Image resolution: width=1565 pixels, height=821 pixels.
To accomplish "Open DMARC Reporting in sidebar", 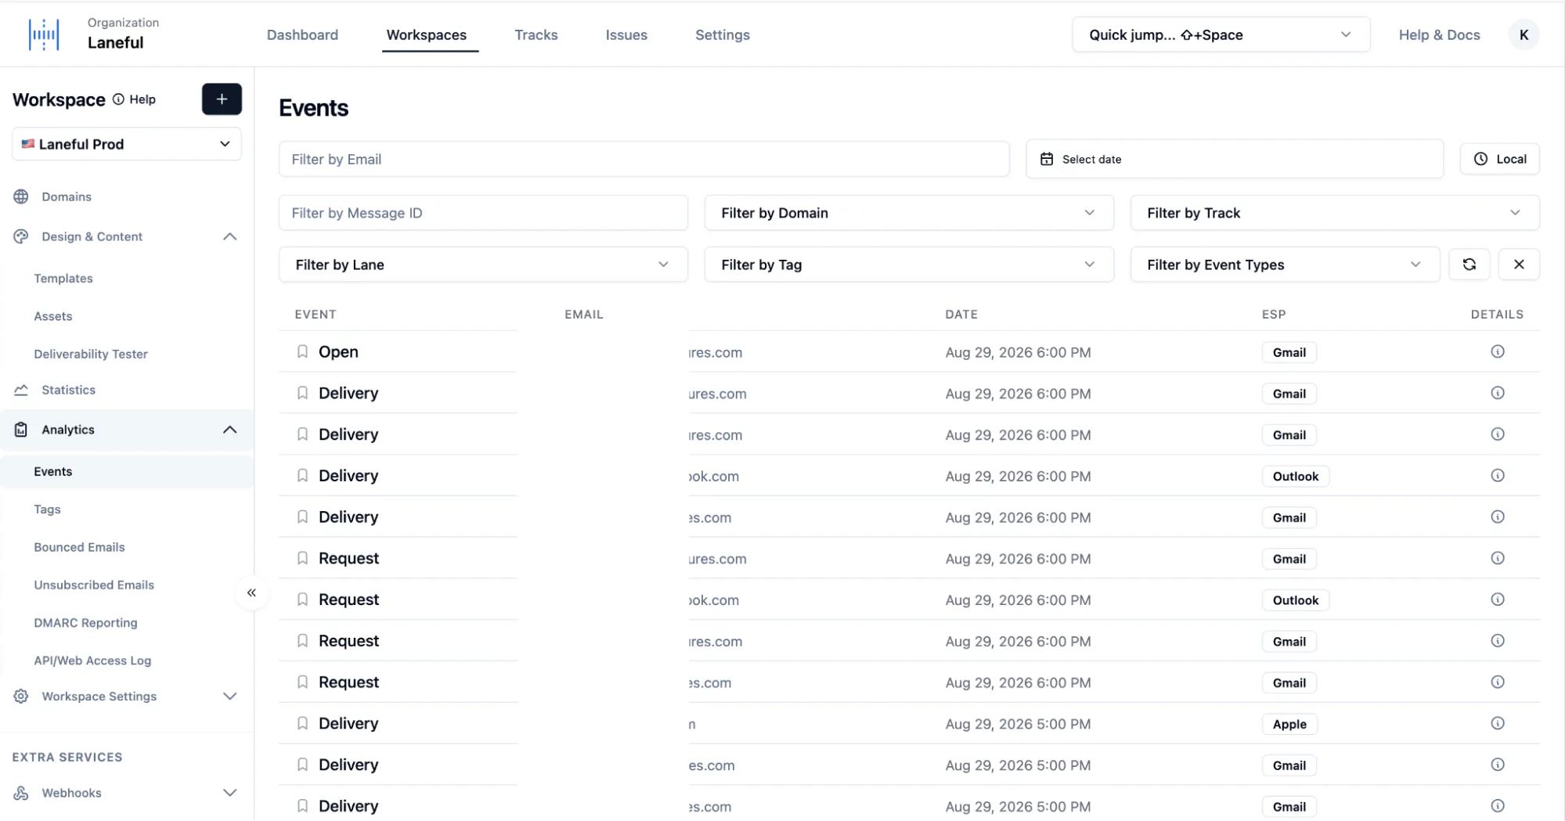I will (x=85, y=623).
